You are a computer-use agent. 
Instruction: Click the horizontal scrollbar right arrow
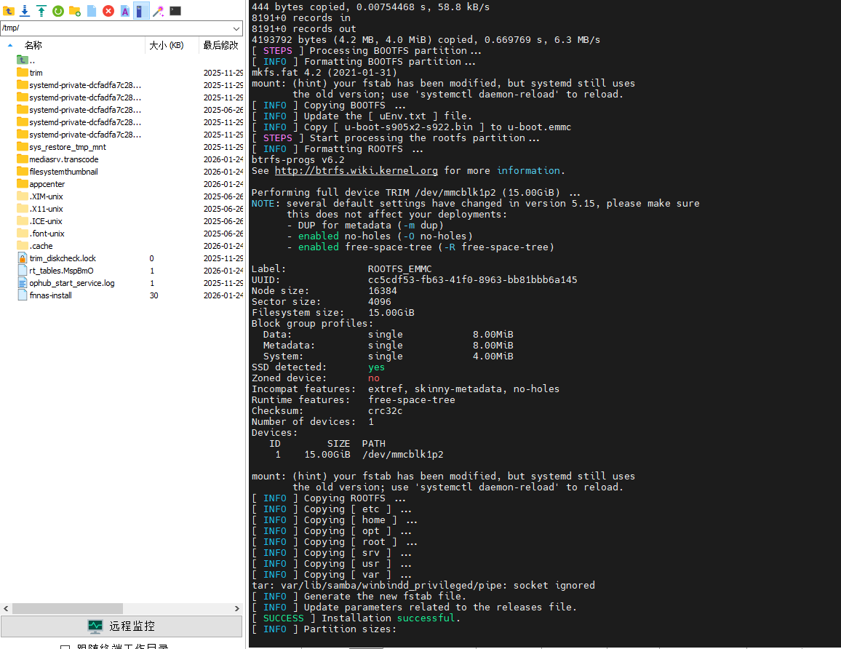coord(237,608)
